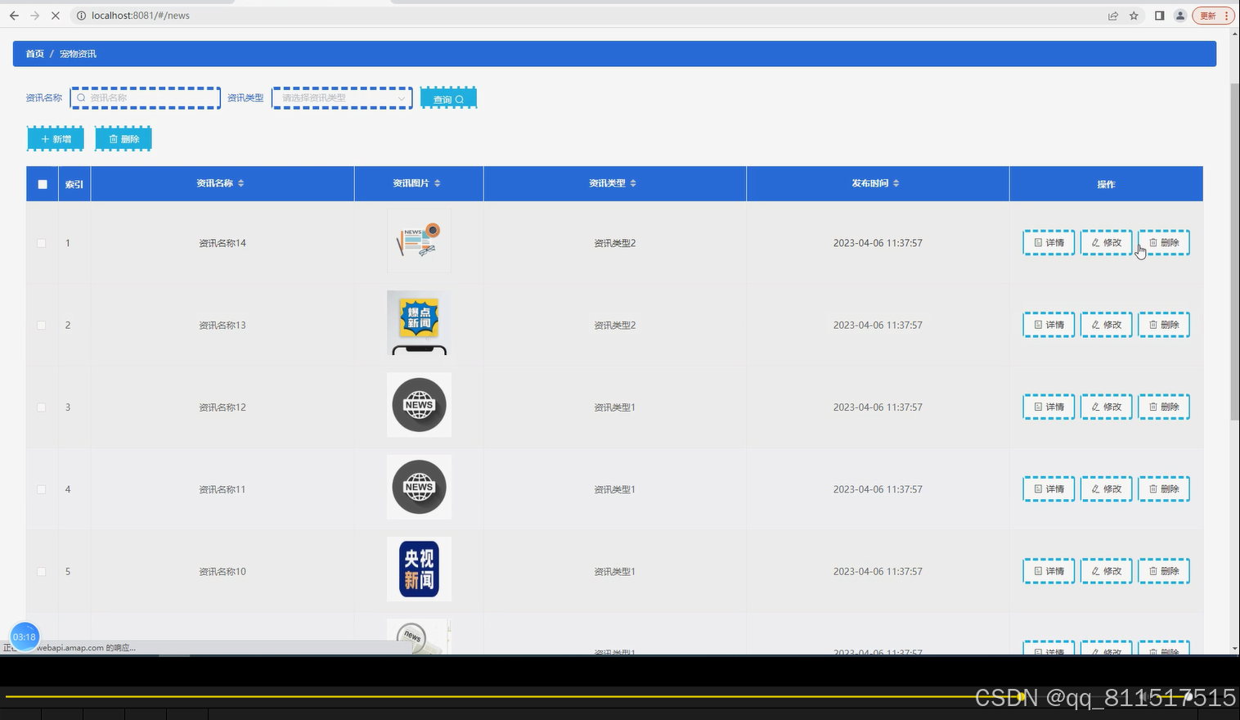This screenshot has width=1240, height=720.
Task: Click the 新增 add button
Action: click(56, 139)
